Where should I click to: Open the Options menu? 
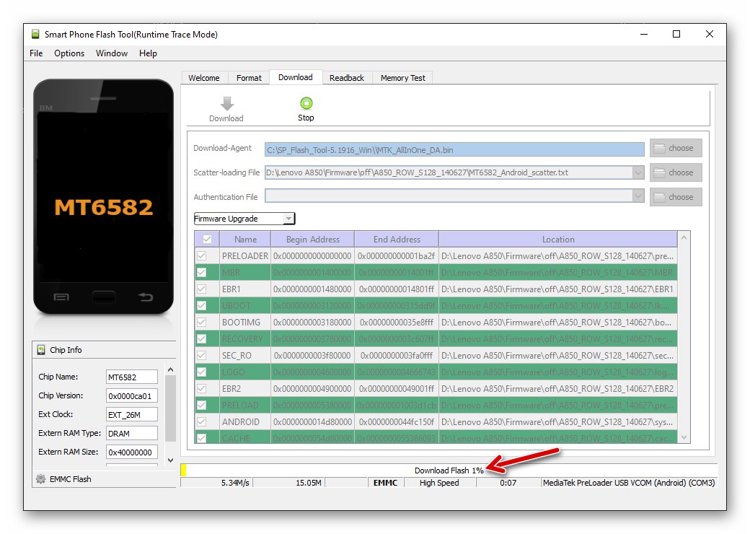tap(69, 53)
